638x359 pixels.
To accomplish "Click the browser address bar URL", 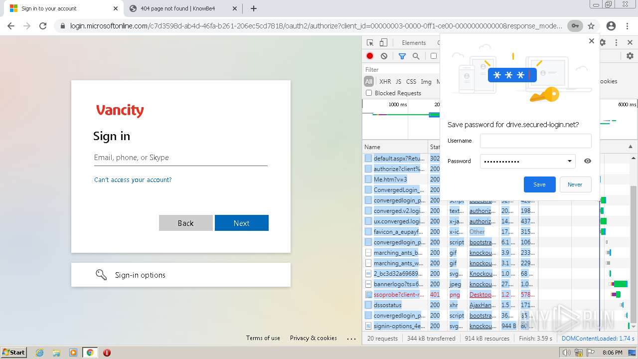I will tap(317, 26).
